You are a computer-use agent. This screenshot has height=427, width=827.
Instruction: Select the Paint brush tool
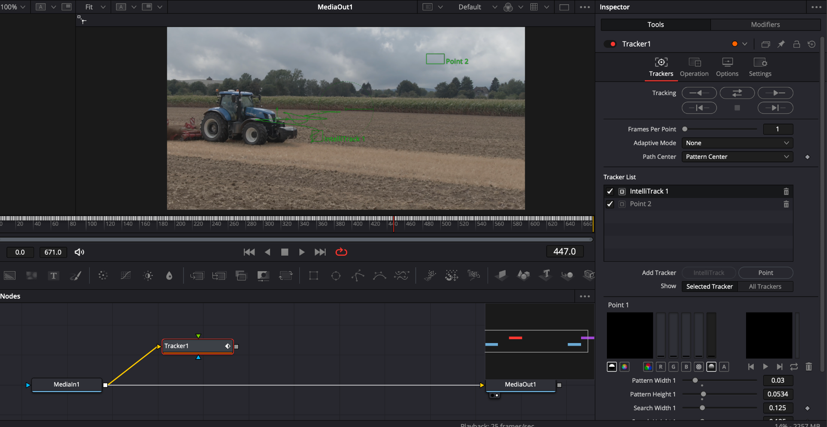coord(76,276)
